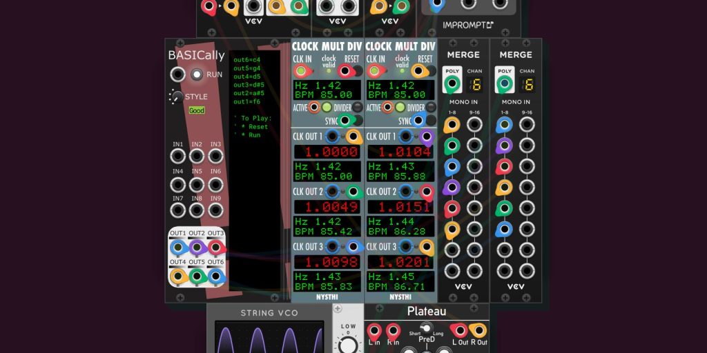The image size is (707, 353).
Task: Toggle the DIVIDER button on left Clock Mult Div
Action: [x=358, y=107]
